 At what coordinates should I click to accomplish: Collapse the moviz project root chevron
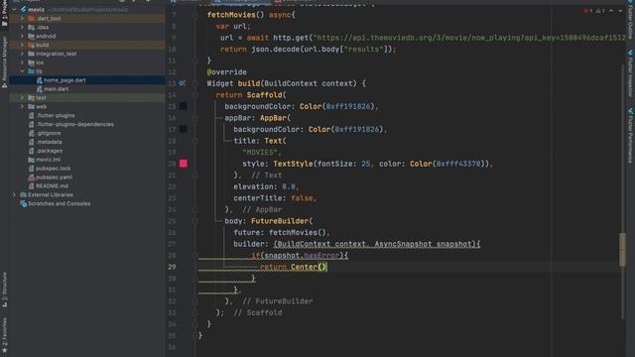click(14, 9)
